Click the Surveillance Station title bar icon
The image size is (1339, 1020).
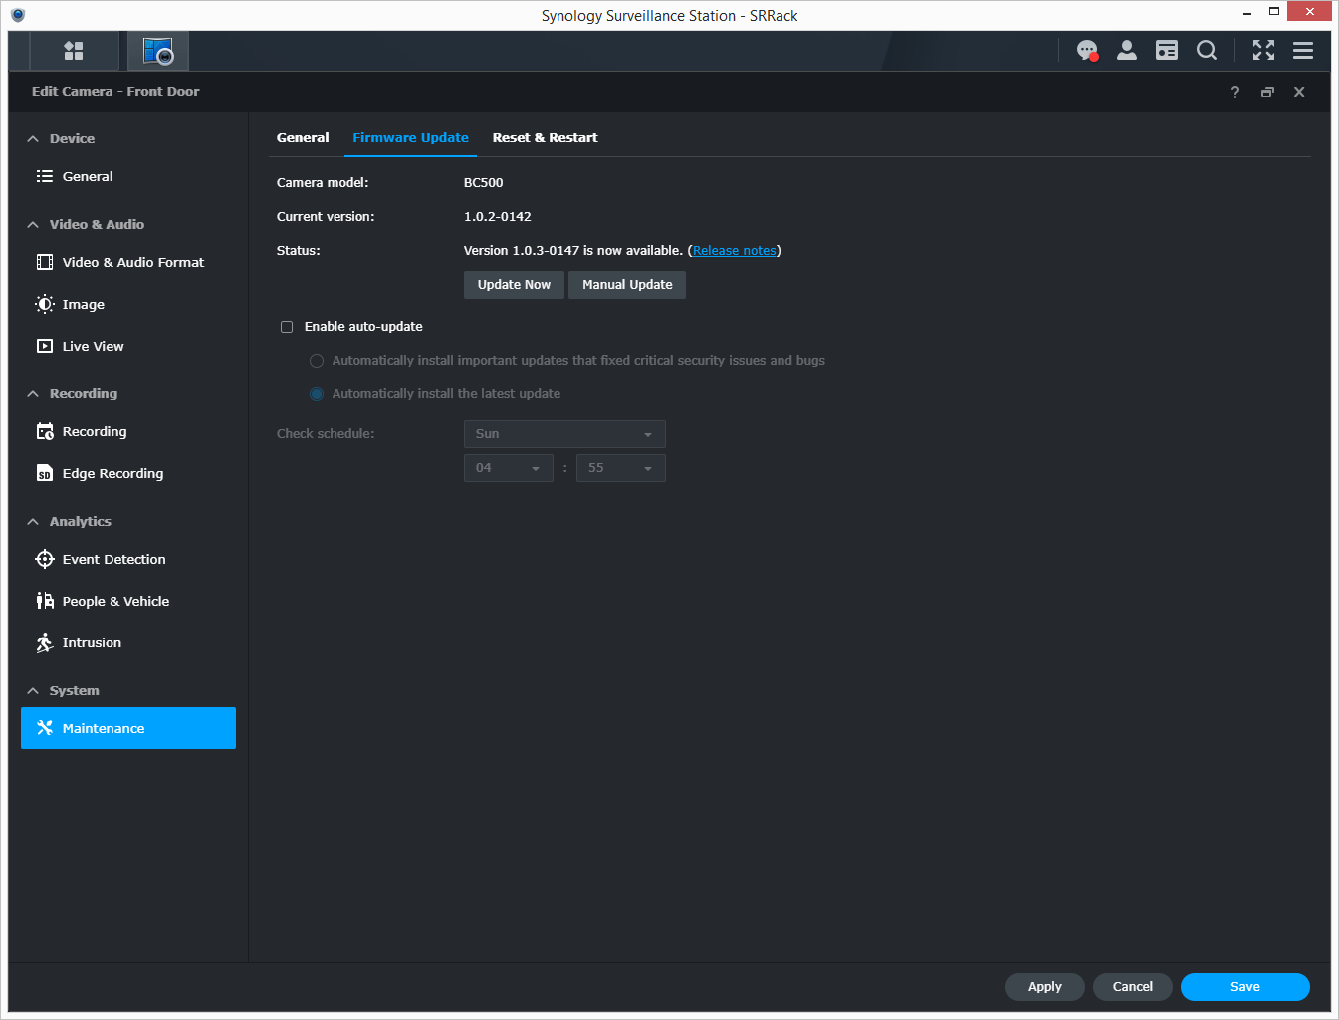(18, 15)
